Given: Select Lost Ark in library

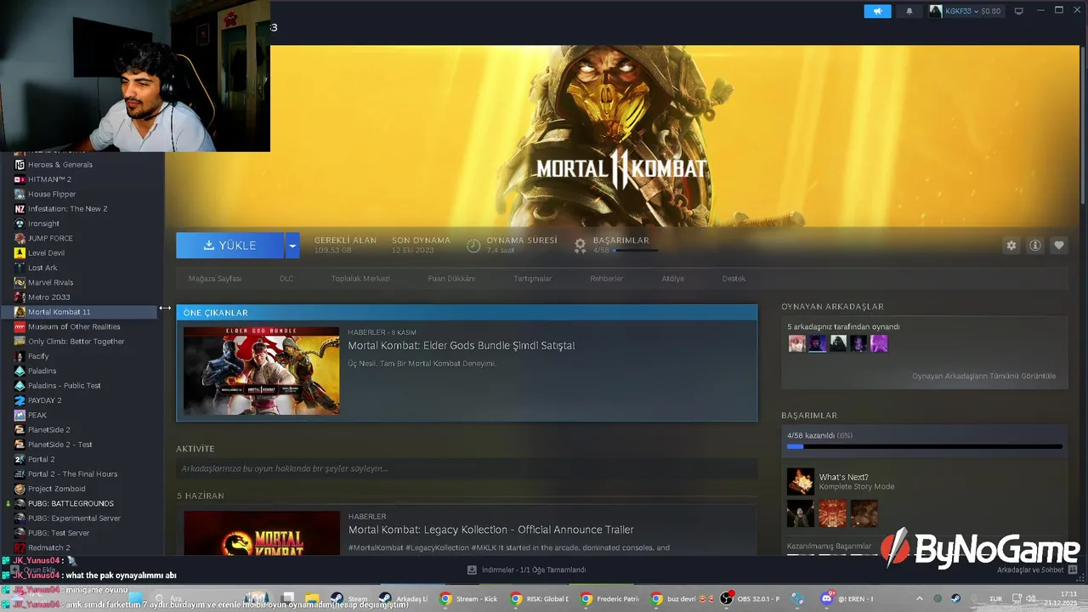Looking at the screenshot, I should [42, 268].
